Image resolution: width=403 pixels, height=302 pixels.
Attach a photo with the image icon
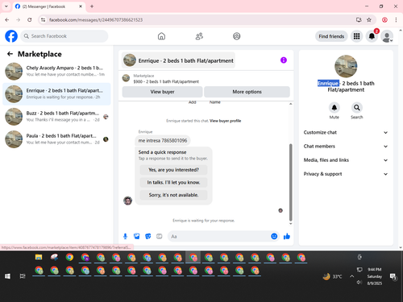137,236
